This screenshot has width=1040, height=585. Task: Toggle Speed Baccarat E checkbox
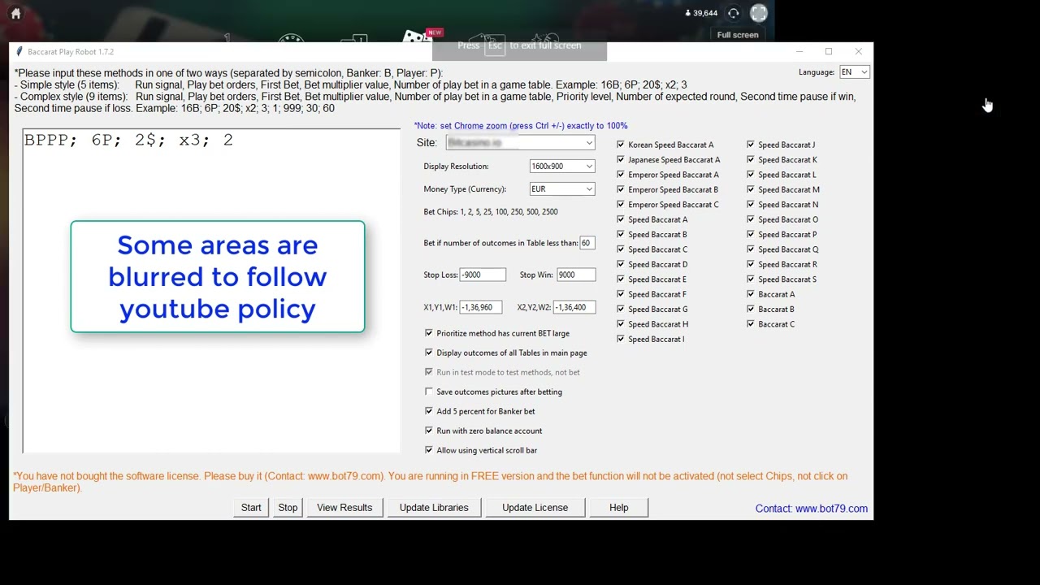pyautogui.click(x=621, y=279)
